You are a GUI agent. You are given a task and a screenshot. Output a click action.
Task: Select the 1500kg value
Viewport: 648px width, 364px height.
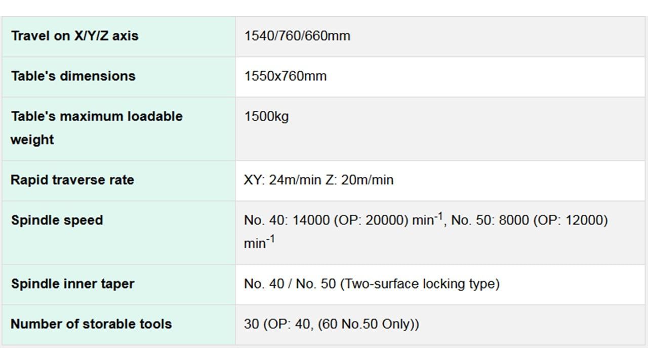(x=266, y=116)
